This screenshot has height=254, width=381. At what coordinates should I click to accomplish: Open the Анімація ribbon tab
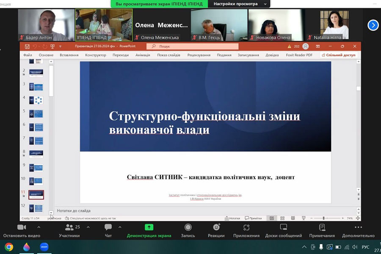coord(143,55)
